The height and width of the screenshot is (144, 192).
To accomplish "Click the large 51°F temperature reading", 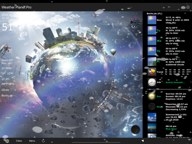I will coord(13,27).
